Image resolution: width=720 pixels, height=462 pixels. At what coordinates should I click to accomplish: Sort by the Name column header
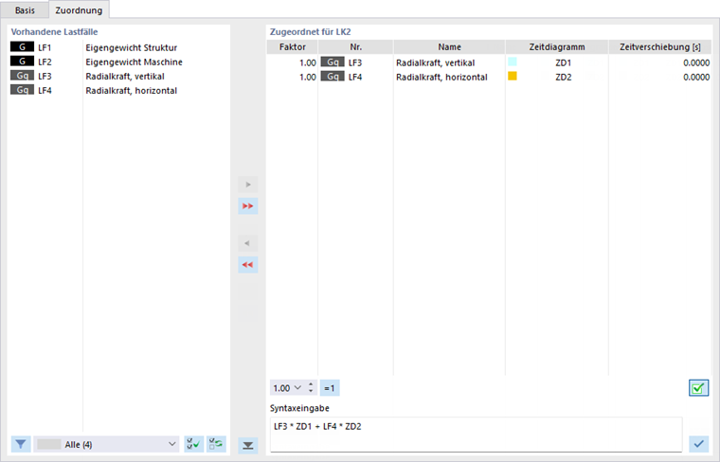click(449, 46)
